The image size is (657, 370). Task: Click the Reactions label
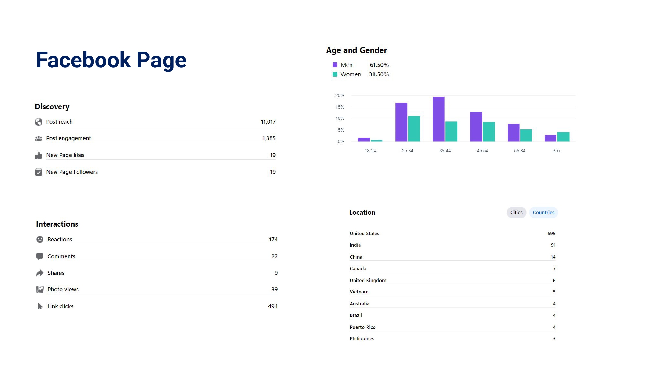tap(59, 239)
